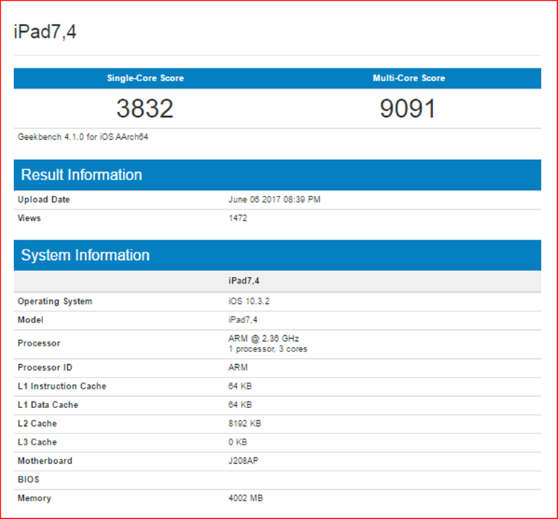558x519 pixels.
Task: Select 1 processor, 3 cores text
Action: (268, 349)
